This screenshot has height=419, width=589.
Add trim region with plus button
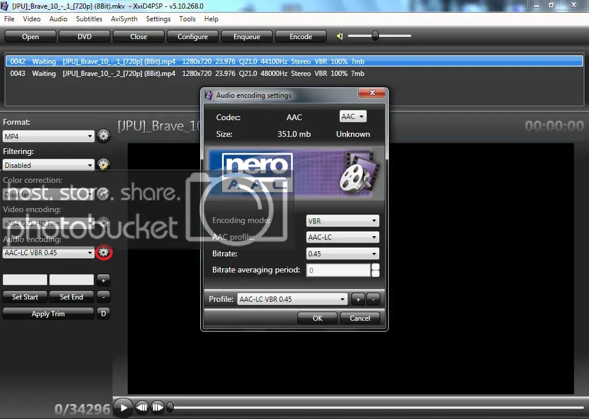[x=104, y=280]
